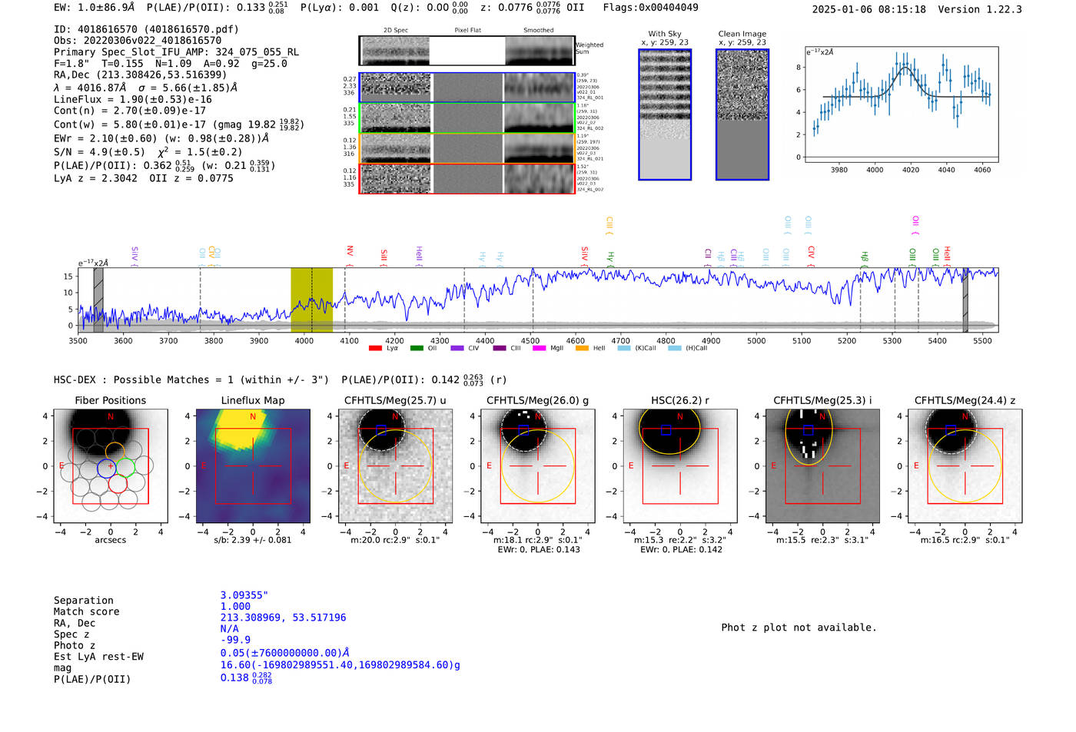Click the emission line Gaussian fit plot
This screenshot has height=732, width=1076.
point(901,104)
